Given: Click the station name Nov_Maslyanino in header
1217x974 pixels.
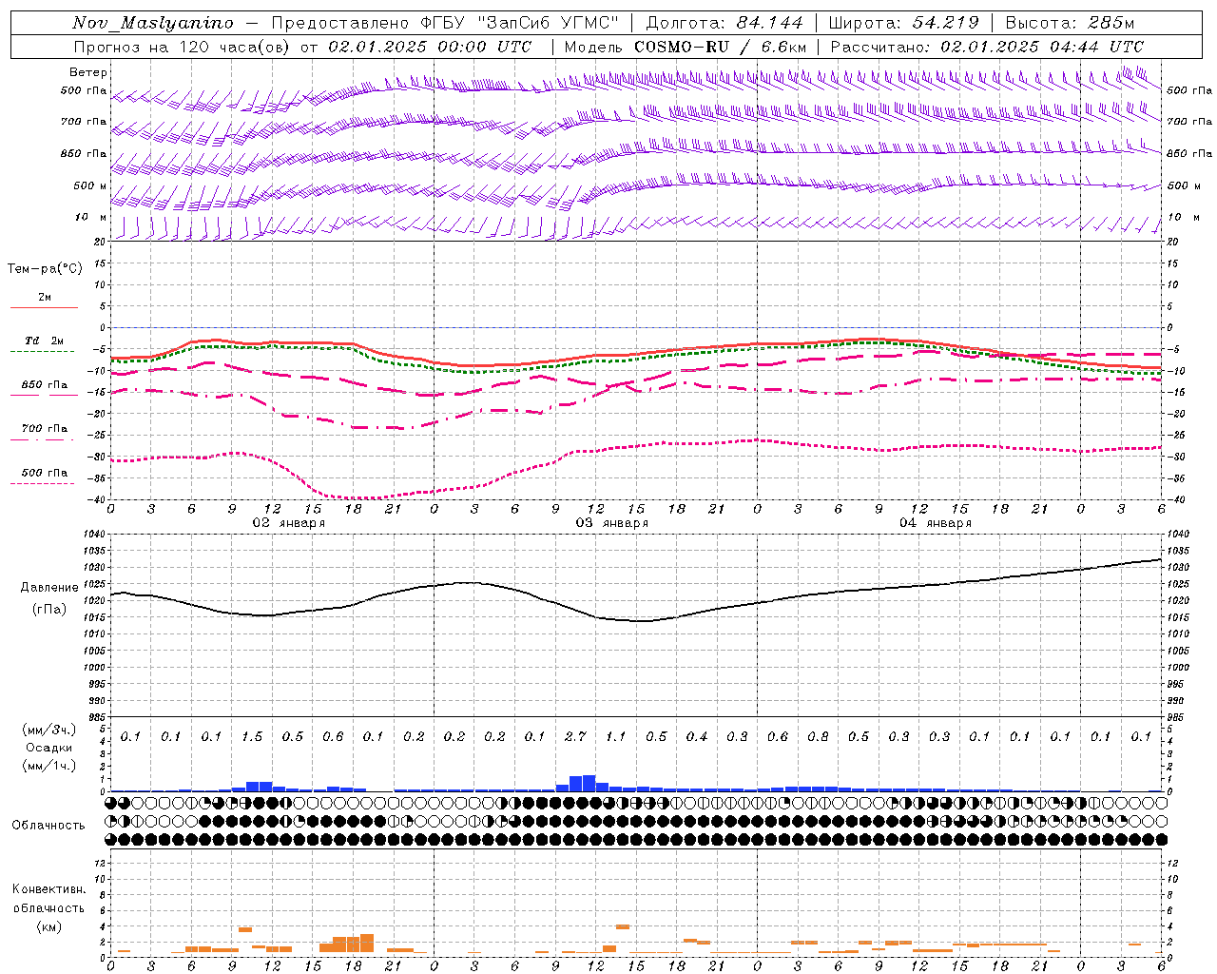Looking at the screenshot, I should pos(153,23).
